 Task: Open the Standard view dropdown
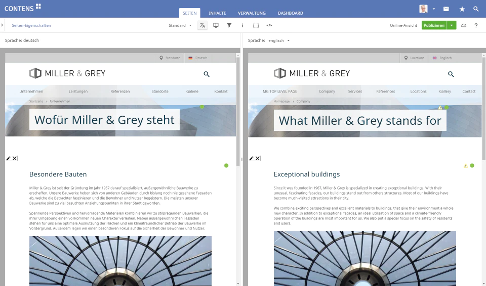pos(180,25)
